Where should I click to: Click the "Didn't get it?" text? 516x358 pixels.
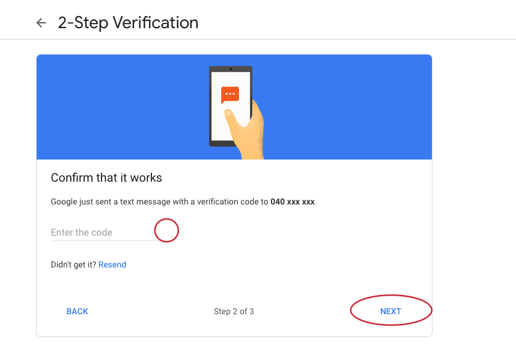[x=73, y=264]
